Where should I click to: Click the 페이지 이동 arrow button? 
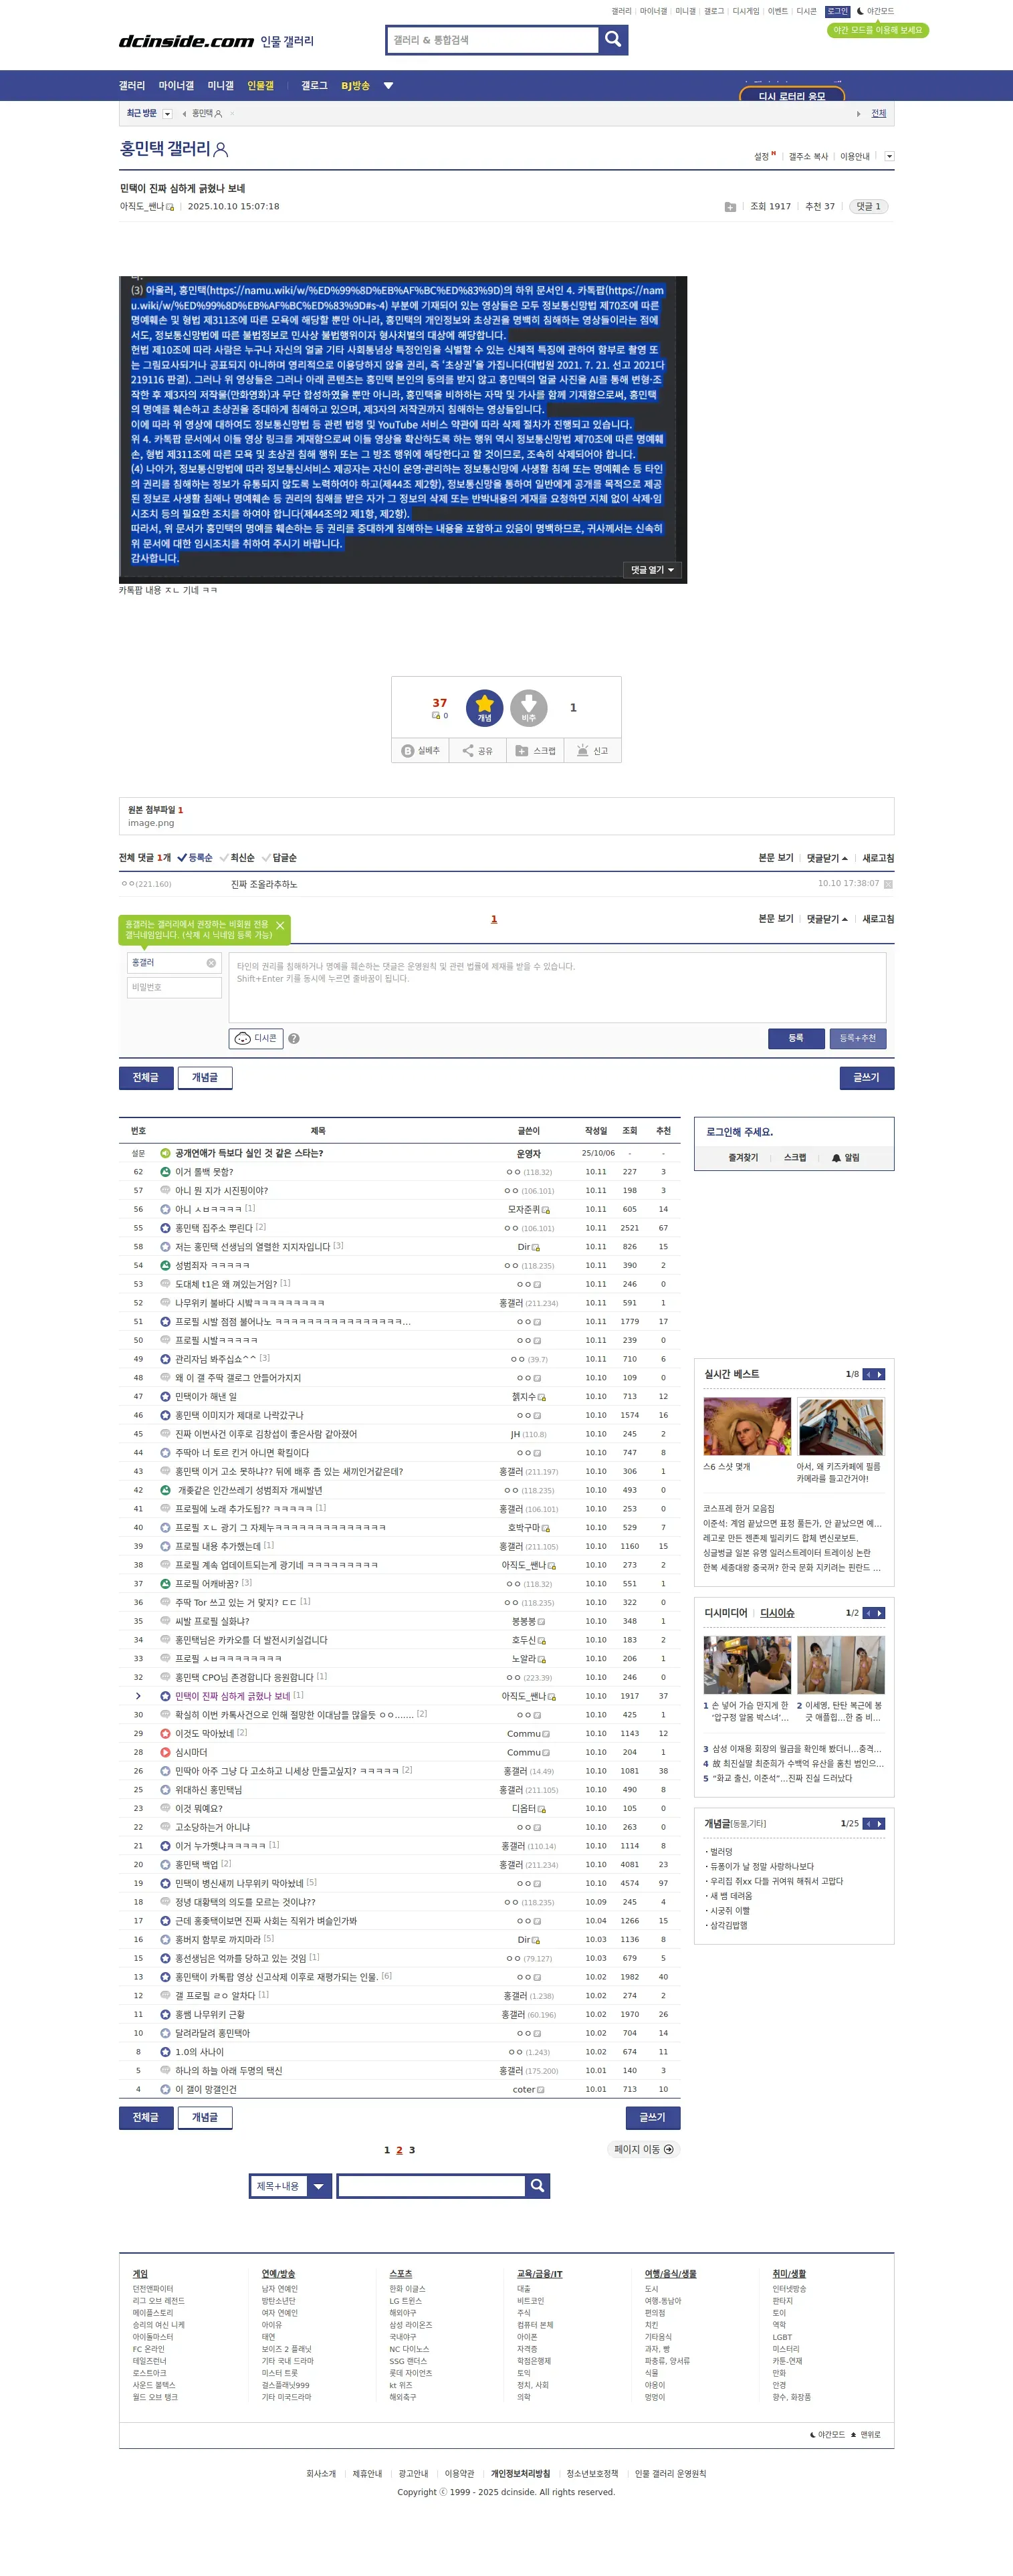point(644,2149)
